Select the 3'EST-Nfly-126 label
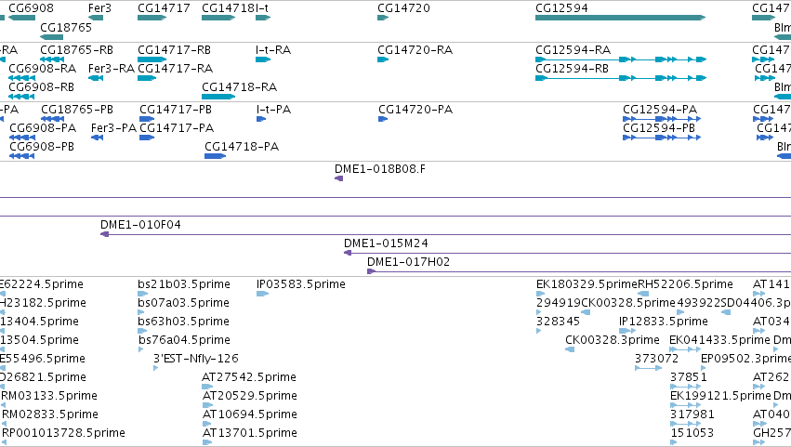 point(196,358)
